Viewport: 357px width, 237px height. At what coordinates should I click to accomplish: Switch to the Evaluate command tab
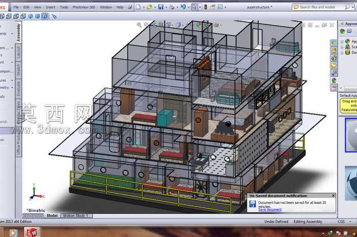[x=18, y=89]
